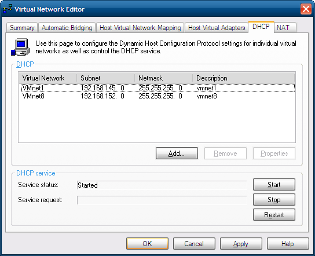Cancel the Virtual Network Editor dialog
The width and height of the screenshot is (315, 256).
pyautogui.click(x=194, y=243)
